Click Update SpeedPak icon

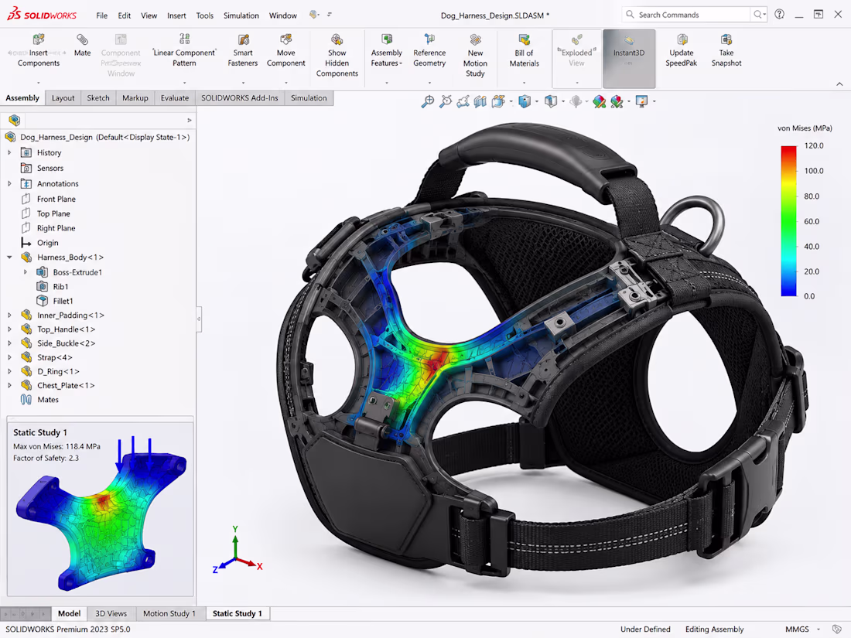pyautogui.click(x=682, y=39)
